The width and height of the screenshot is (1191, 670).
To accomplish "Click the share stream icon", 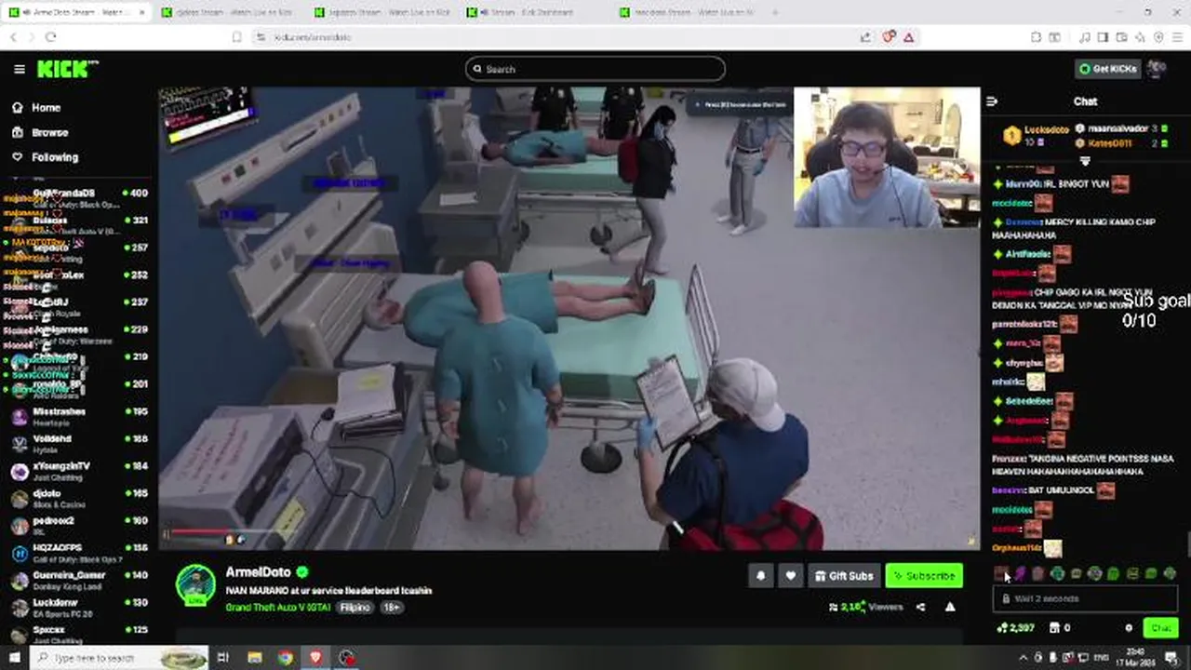I will (920, 607).
